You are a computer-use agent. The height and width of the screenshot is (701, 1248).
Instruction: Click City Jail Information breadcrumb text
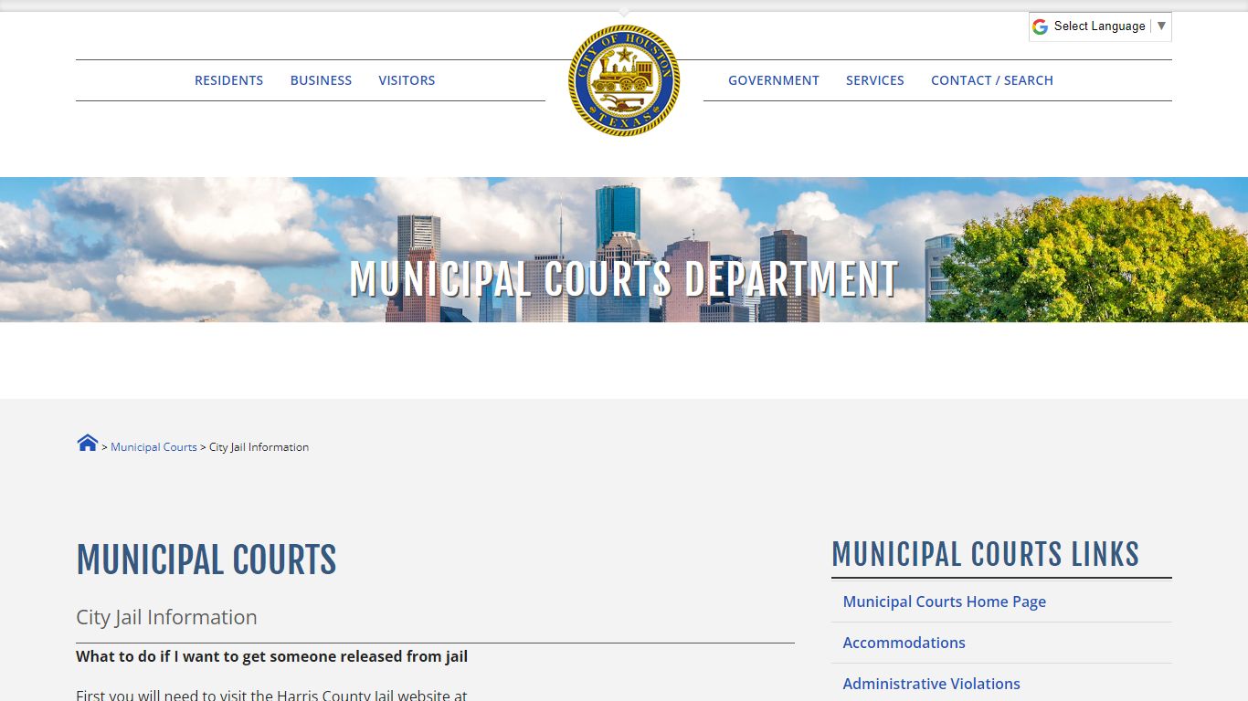[259, 447]
